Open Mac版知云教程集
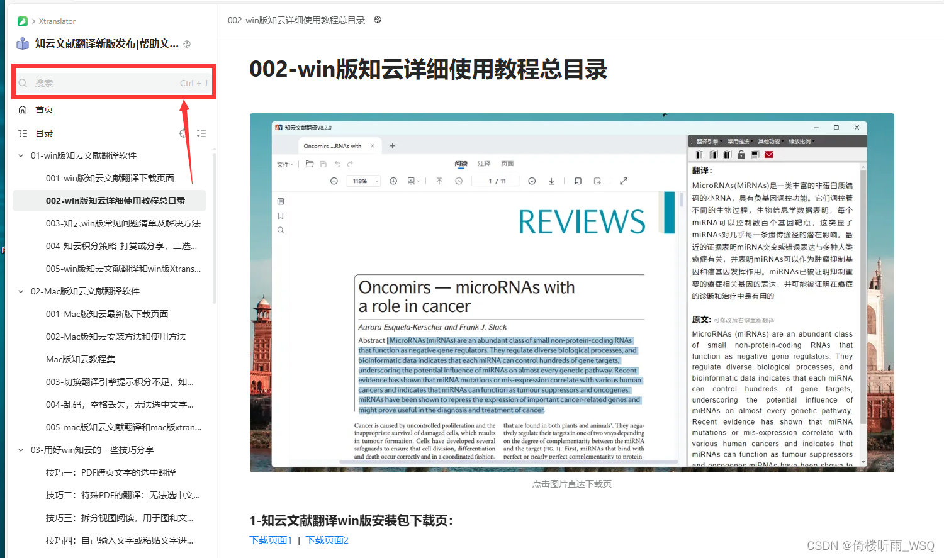The height and width of the screenshot is (558, 944). [x=81, y=359]
